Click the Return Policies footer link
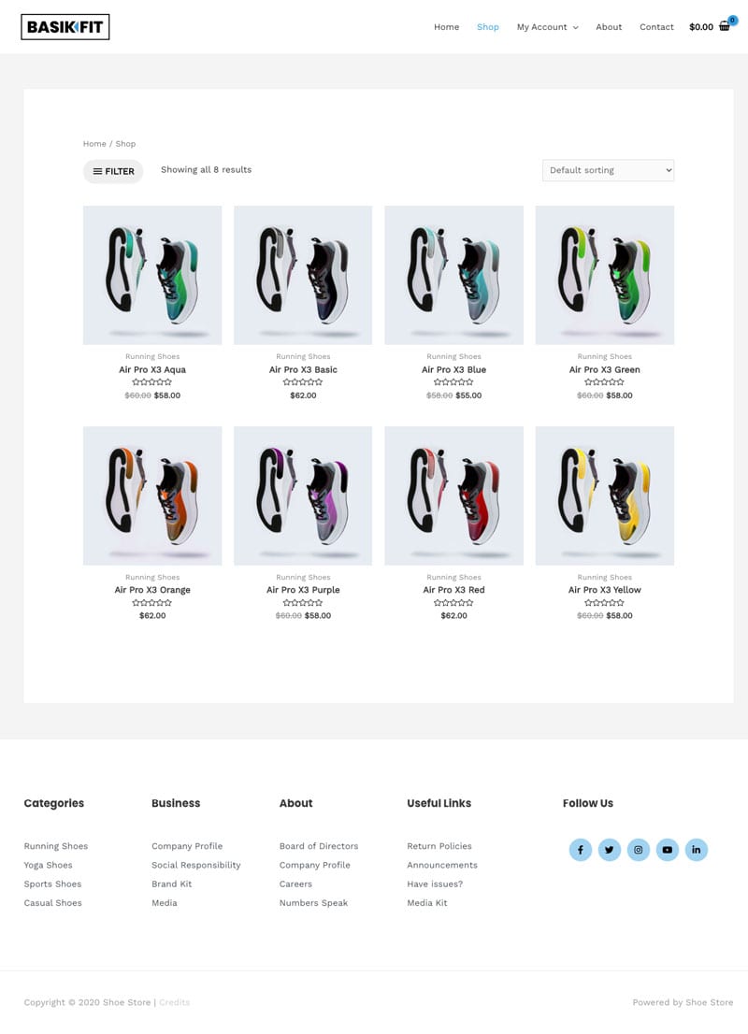This screenshot has width=748, height=1034. tap(439, 846)
